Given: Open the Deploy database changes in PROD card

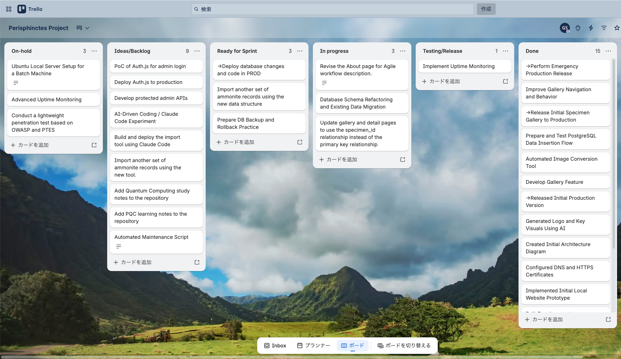Looking at the screenshot, I should click(x=259, y=70).
